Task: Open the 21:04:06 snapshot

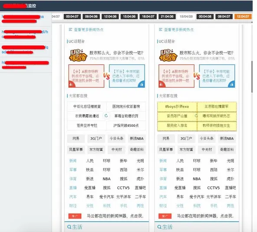Action: pos(167,17)
